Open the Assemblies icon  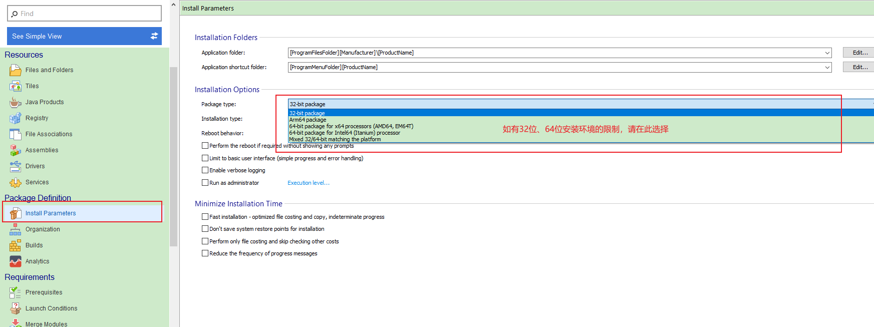pos(16,150)
